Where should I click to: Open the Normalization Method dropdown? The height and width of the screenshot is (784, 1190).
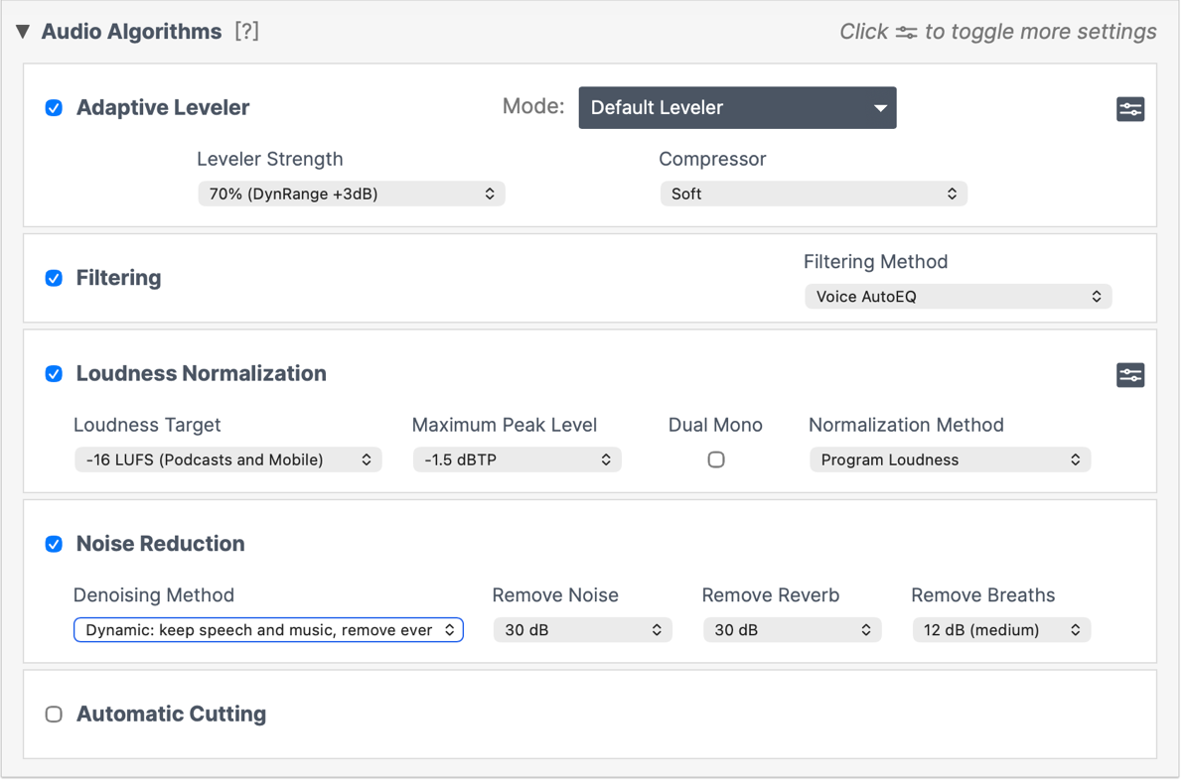[950, 460]
